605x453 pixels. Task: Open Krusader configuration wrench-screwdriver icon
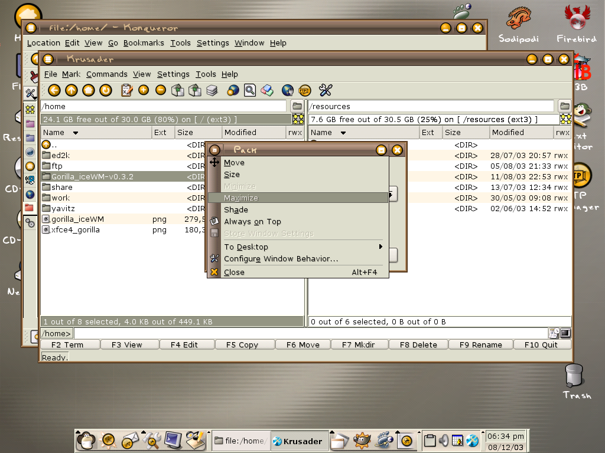326,90
